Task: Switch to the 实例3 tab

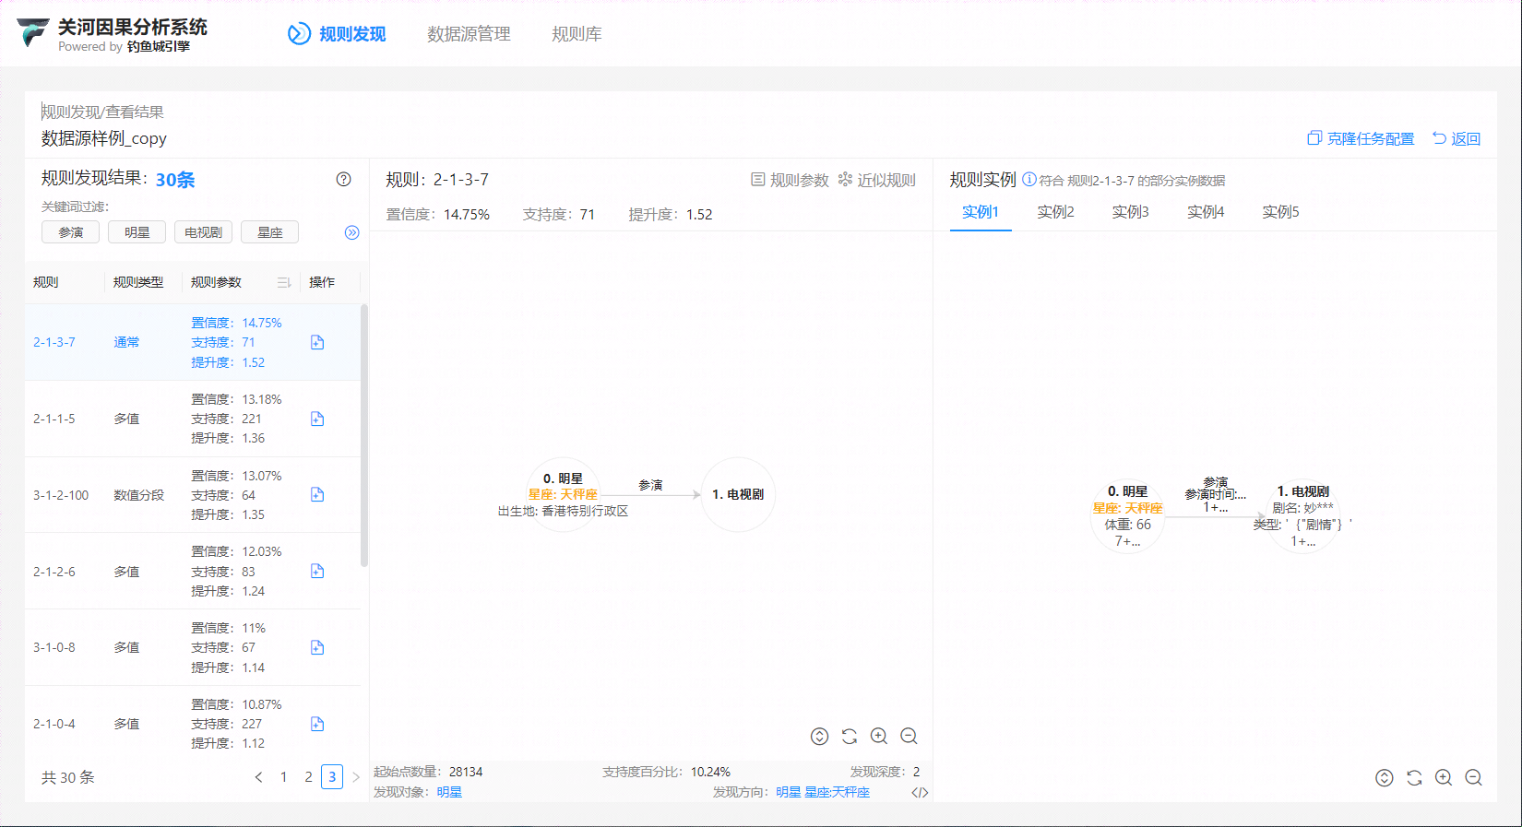Action: (1130, 212)
